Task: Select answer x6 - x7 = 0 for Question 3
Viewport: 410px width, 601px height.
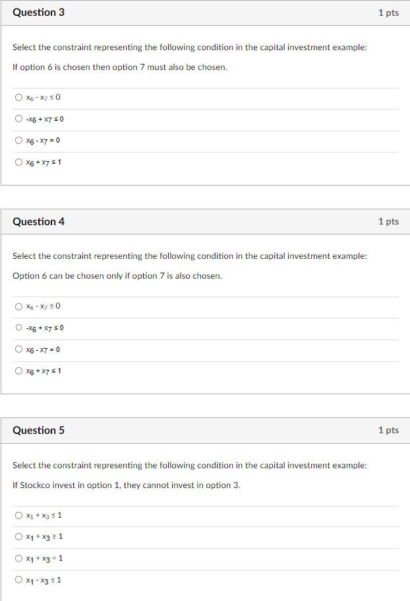Action: click(x=19, y=140)
